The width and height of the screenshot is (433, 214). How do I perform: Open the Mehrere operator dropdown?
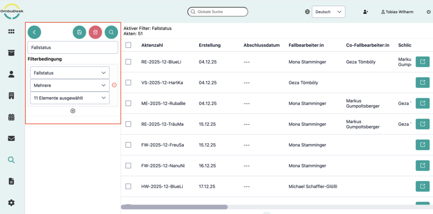(70, 85)
